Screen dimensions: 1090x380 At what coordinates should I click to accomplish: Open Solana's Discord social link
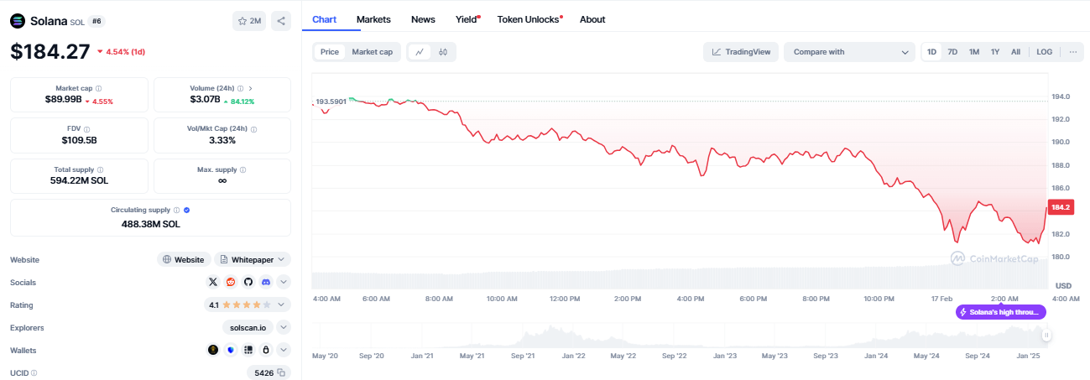(266, 283)
